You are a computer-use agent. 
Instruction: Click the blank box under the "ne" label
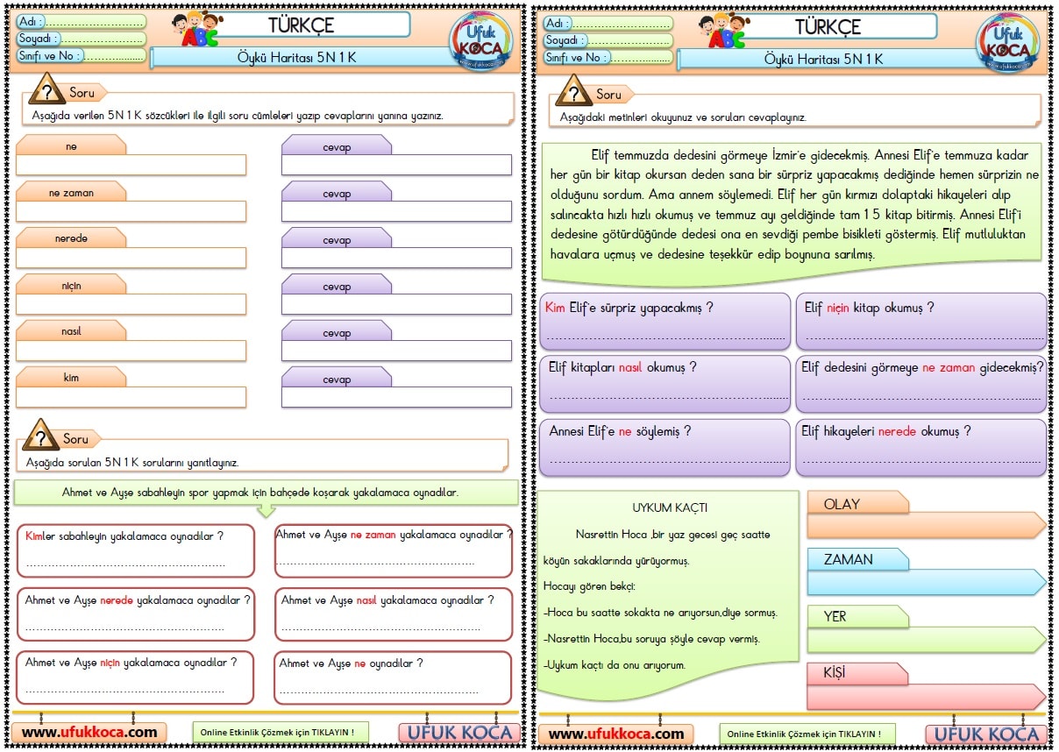(x=131, y=165)
